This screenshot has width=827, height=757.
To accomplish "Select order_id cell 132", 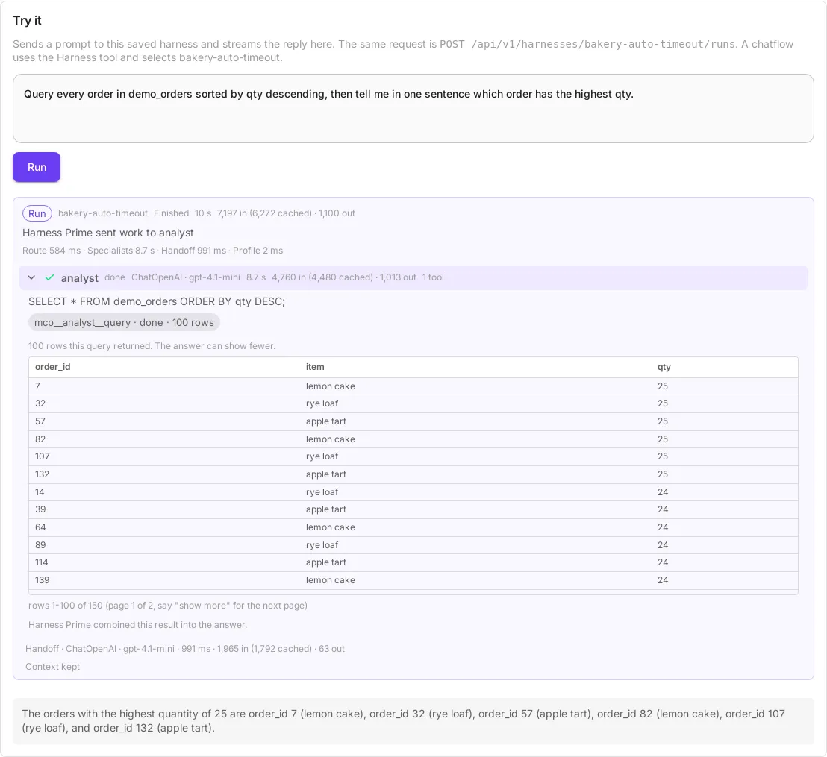I will (x=43, y=474).
